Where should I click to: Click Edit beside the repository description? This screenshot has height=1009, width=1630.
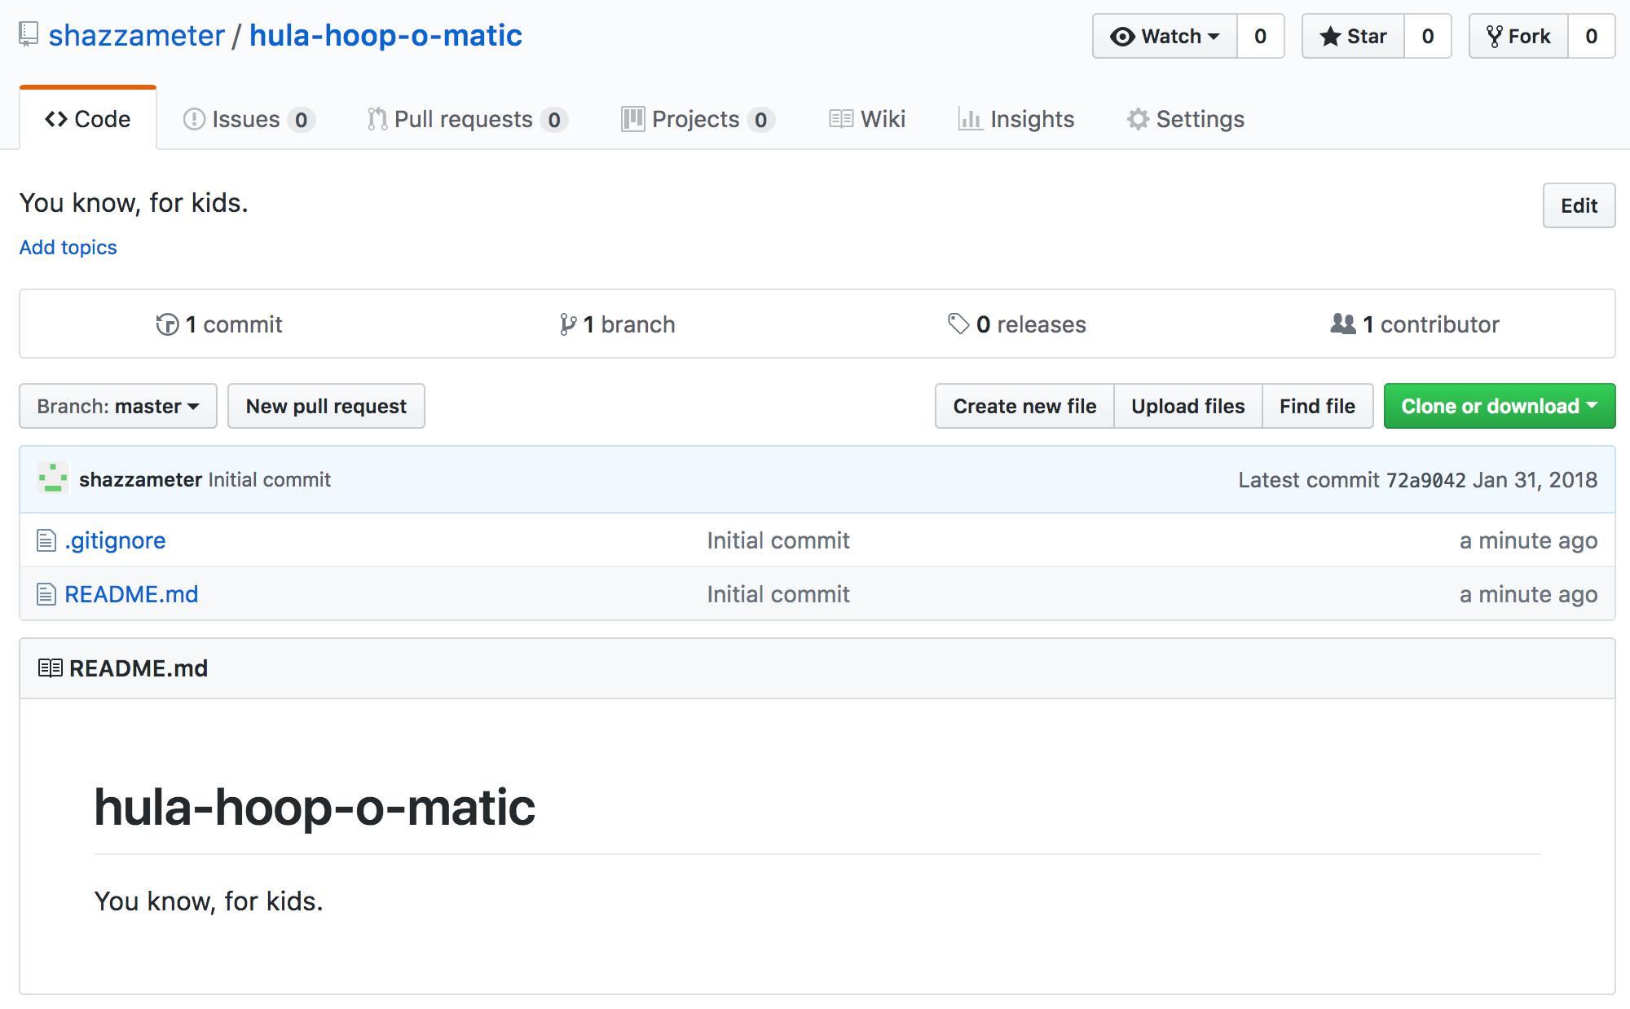tap(1578, 205)
